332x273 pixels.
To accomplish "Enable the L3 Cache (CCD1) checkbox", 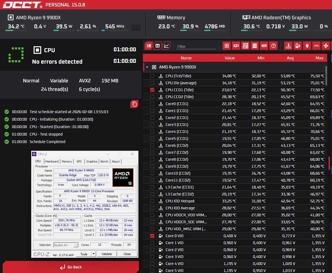I will [152, 187].
